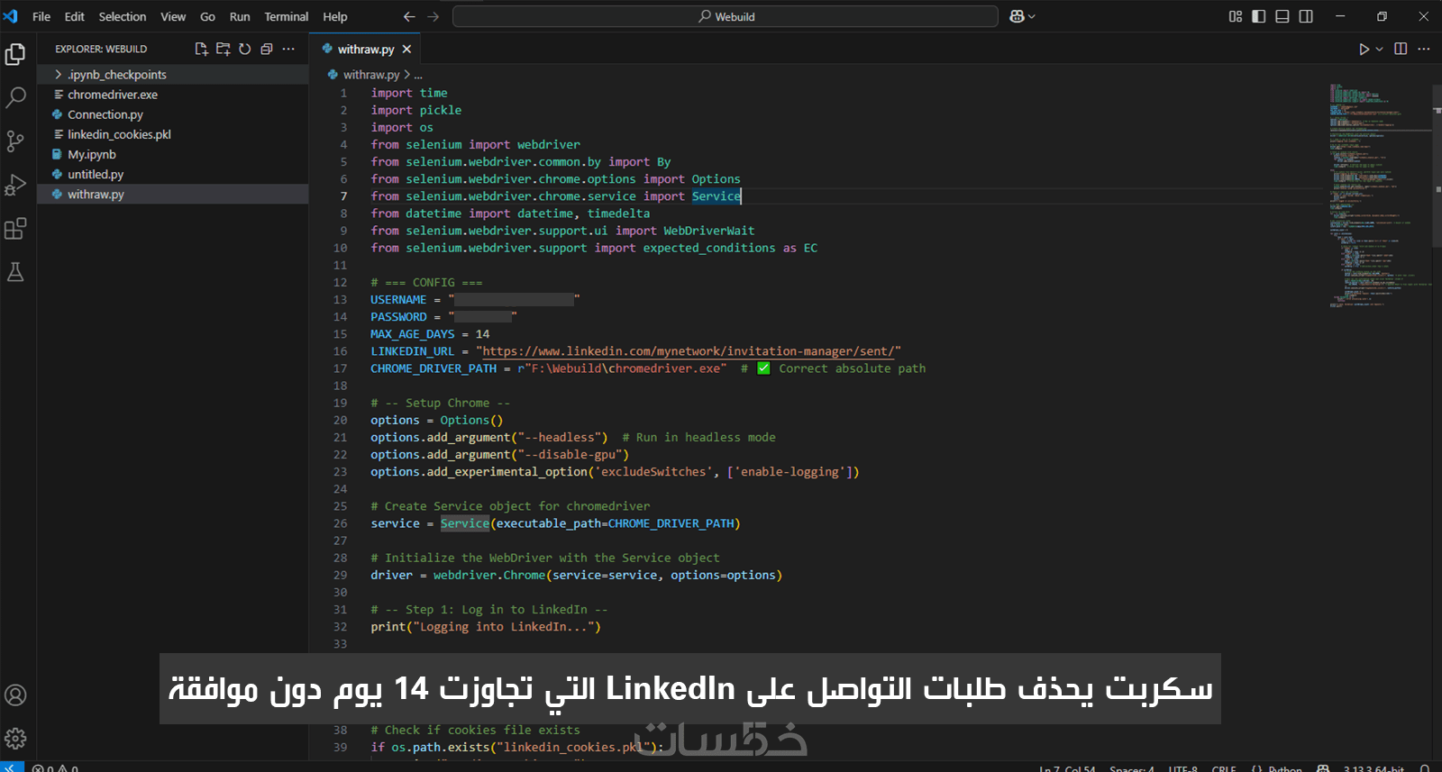The width and height of the screenshot is (1442, 772).
Task: Open the Run and Debug view
Action: [x=15, y=185]
